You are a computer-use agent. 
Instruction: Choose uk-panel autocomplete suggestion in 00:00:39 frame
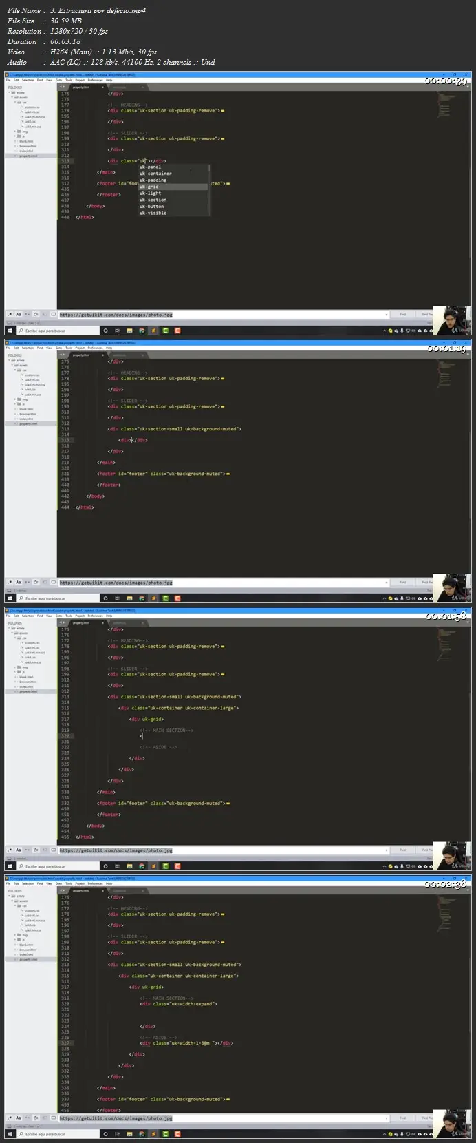pyautogui.click(x=172, y=167)
